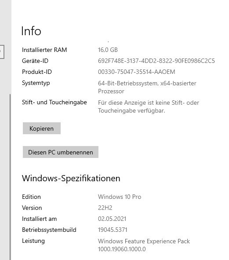Screen dimensions: 229x260
Task: Click the Version label
Action: click(x=32, y=208)
